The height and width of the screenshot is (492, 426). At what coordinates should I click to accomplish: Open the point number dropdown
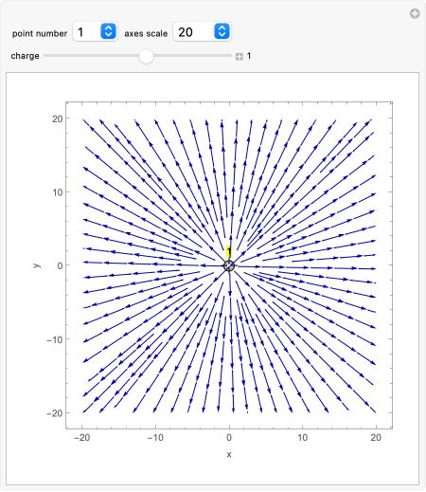coord(95,31)
